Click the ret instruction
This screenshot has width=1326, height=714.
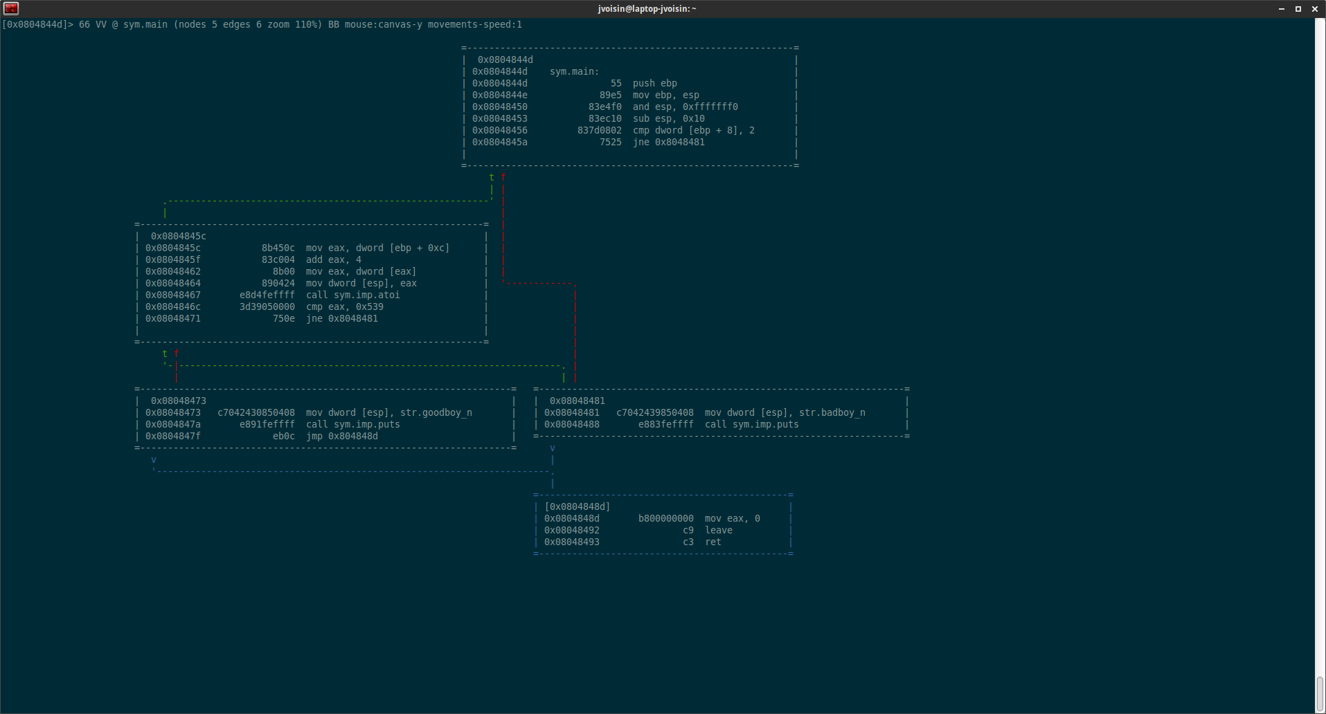(713, 542)
